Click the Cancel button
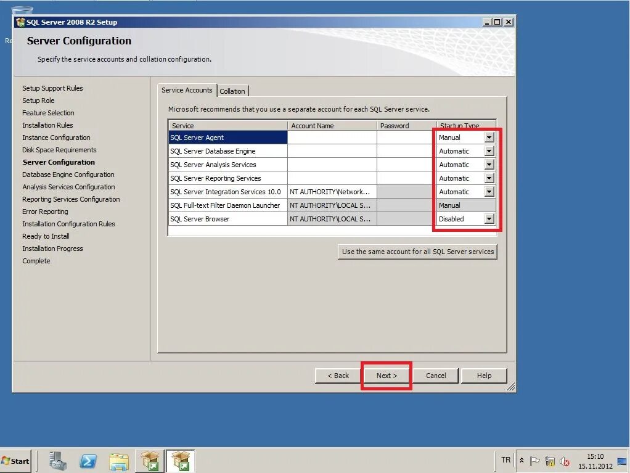Viewport: 630px width, 473px height. [x=436, y=376]
